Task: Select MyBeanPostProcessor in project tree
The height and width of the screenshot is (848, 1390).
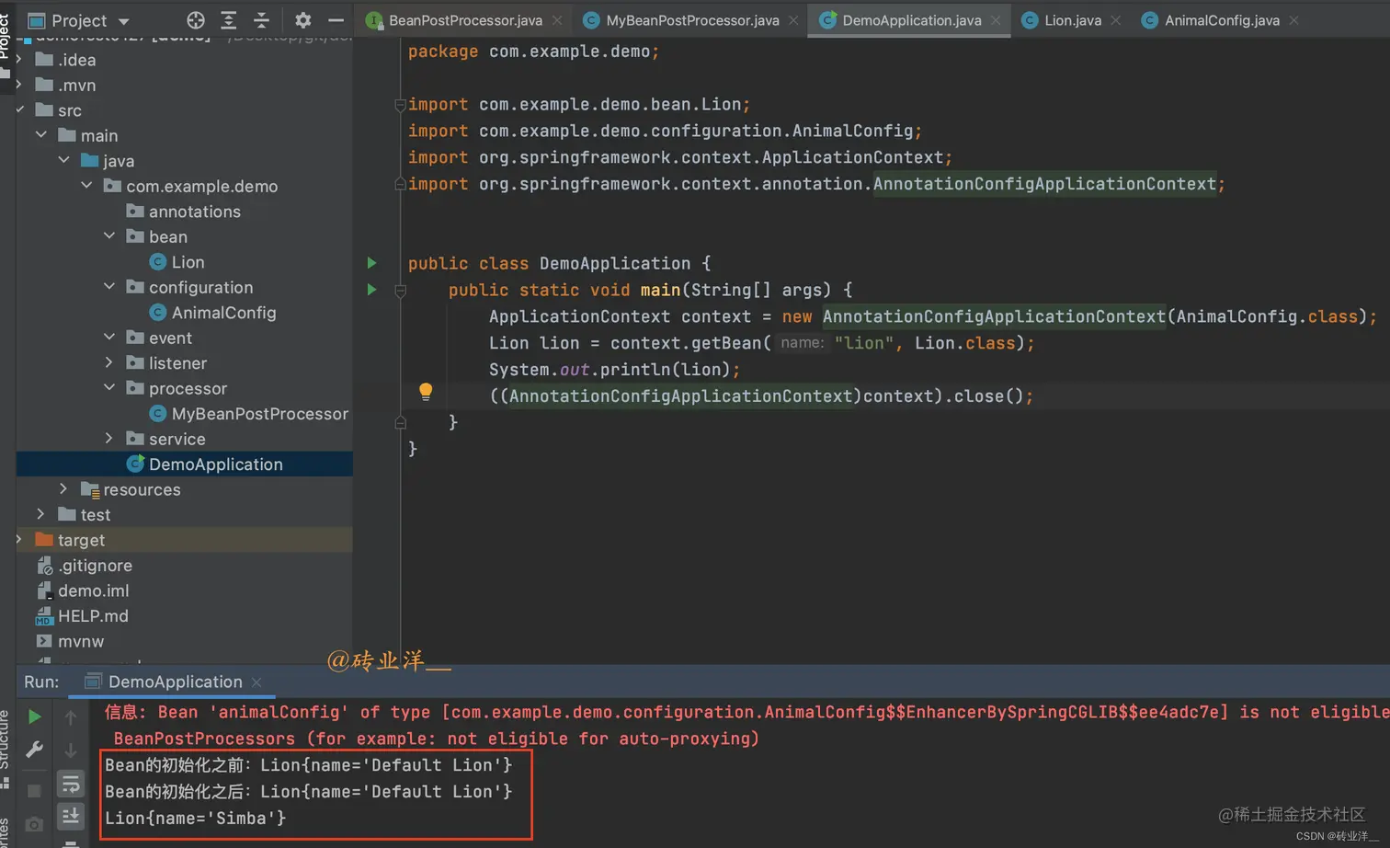Action: (x=259, y=414)
